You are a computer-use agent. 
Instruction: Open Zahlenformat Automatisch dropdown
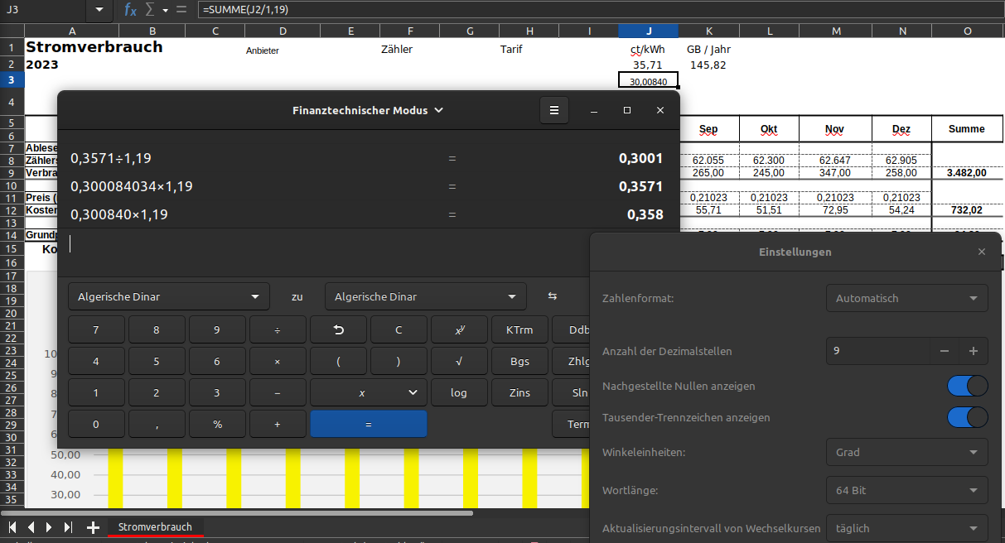pos(907,298)
